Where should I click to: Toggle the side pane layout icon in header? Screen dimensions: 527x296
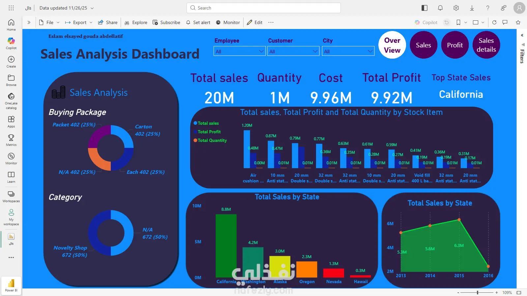tap(425, 8)
